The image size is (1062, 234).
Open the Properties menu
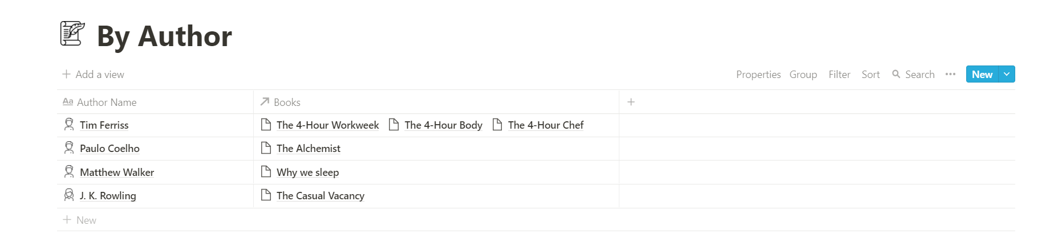758,75
